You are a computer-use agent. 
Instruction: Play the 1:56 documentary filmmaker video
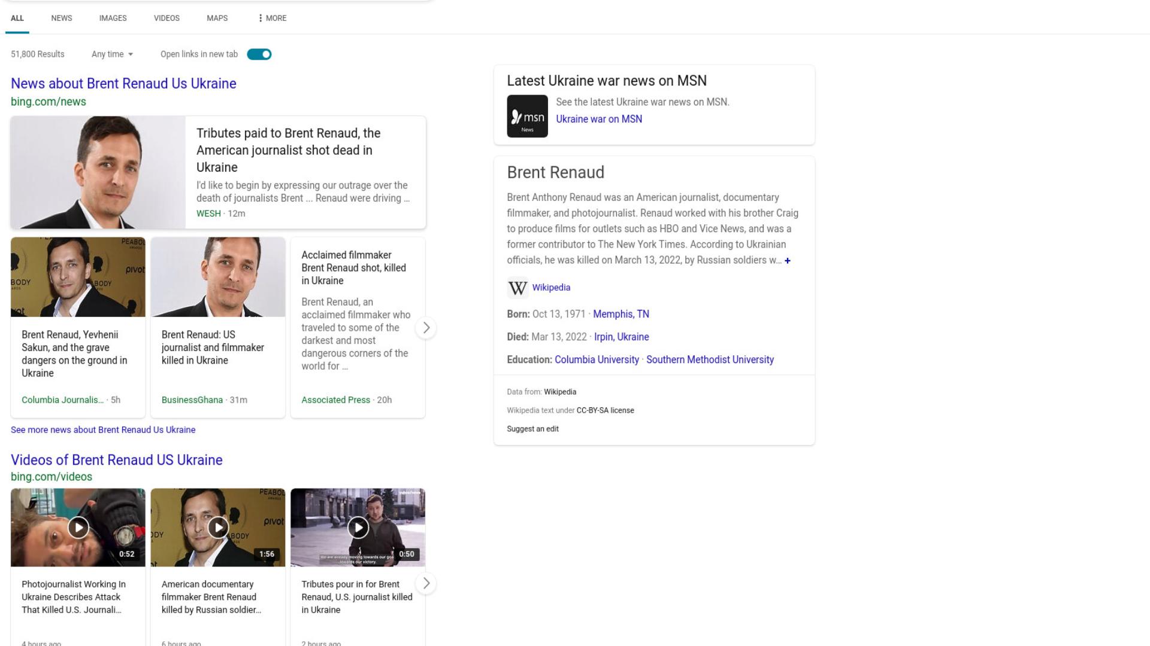click(x=218, y=528)
